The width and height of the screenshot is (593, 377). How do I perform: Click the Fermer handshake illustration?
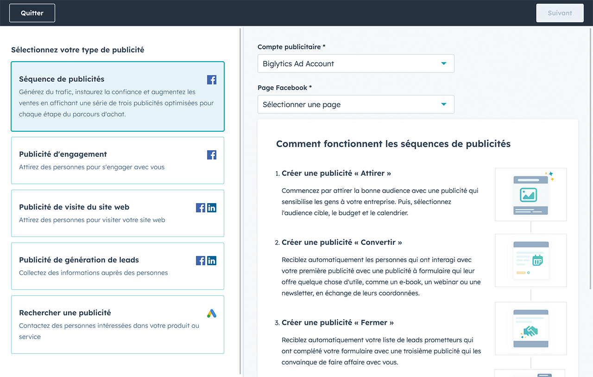tap(530, 328)
